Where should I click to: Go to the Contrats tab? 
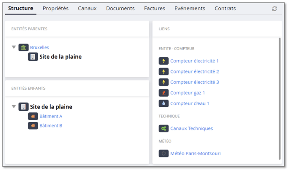pos(225,9)
